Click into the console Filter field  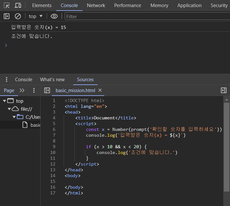point(147,16)
